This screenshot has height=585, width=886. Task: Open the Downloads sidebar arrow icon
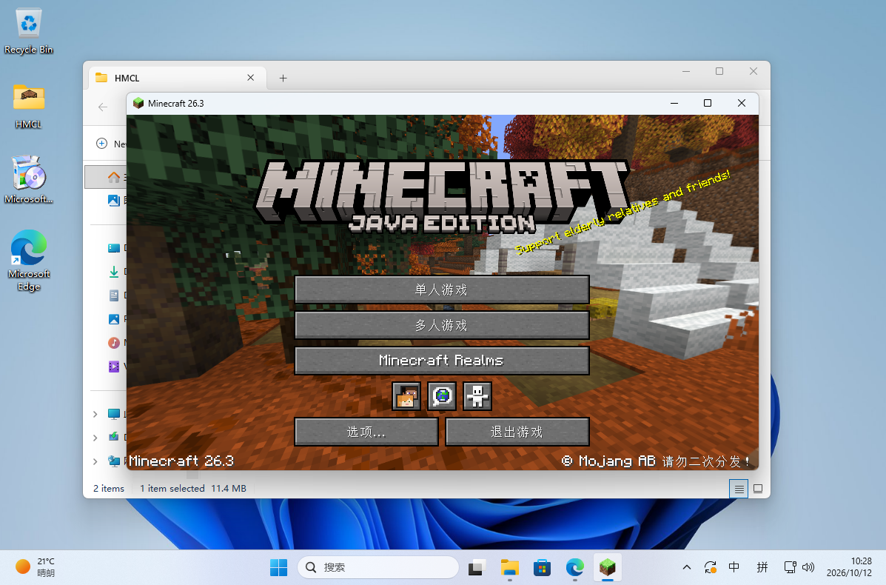point(113,272)
